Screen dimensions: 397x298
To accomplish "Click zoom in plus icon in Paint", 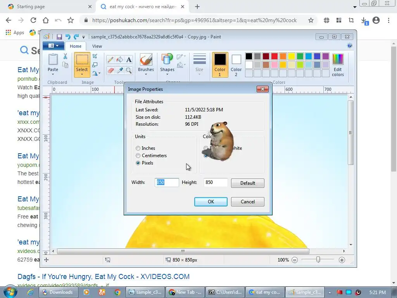I will point(342,260).
